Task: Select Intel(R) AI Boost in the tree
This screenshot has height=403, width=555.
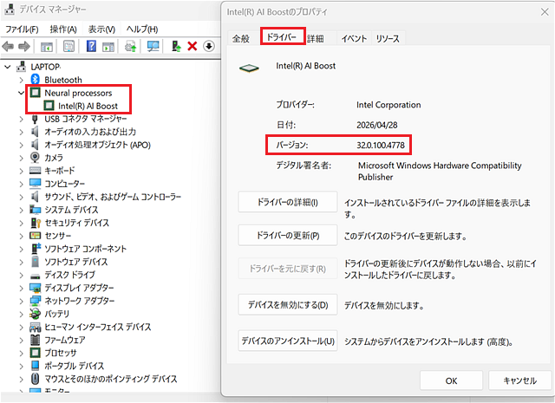Action: [88, 106]
